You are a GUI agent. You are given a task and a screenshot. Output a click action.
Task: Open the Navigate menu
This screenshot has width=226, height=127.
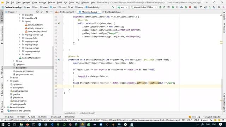[x=26, y=2]
